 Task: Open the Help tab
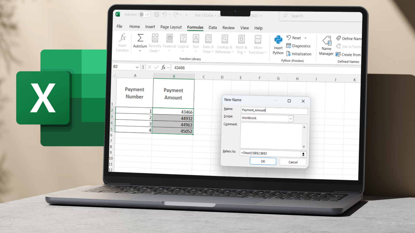[258, 28]
